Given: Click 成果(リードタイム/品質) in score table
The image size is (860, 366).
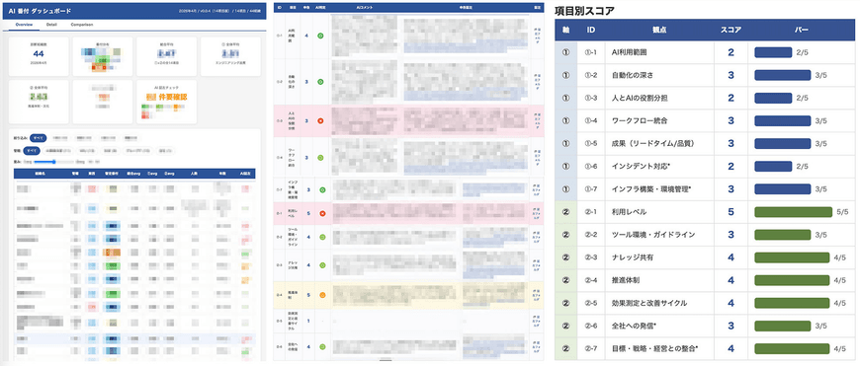Looking at the screenshot, I should [x=653, y=143].
